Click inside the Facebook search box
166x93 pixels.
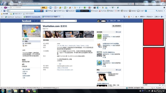point(58,21)
